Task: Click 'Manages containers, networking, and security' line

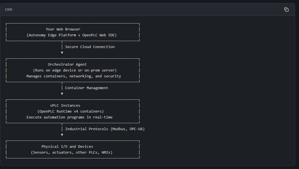Action: (x=74, y=76)
